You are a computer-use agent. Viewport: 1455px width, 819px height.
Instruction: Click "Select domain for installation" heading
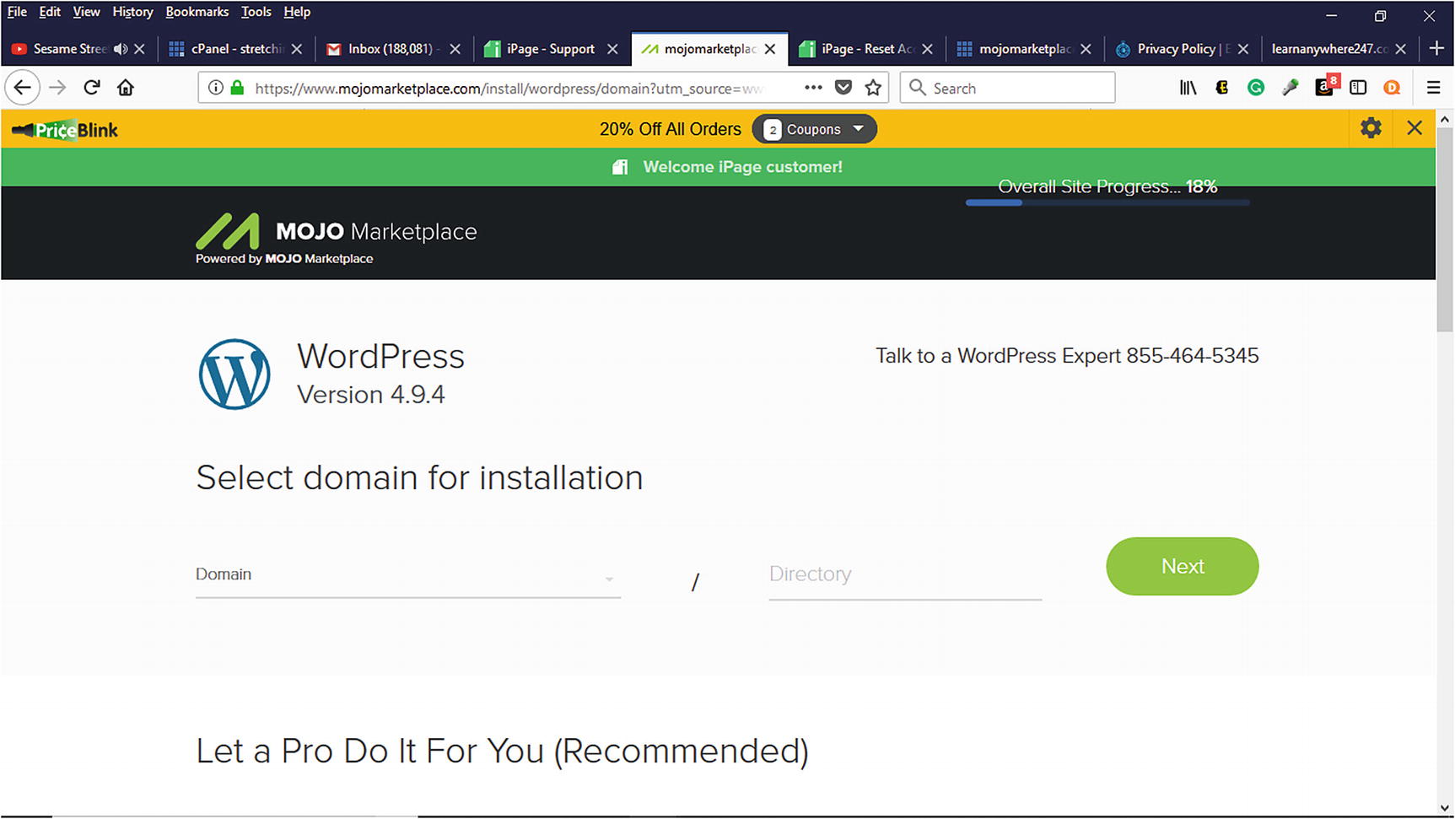coord(419,478)
